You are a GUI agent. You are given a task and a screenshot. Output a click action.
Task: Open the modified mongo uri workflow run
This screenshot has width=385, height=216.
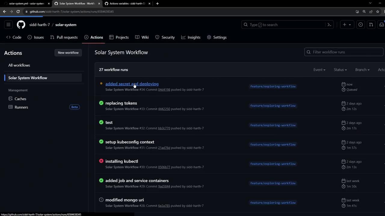[125, 200]
